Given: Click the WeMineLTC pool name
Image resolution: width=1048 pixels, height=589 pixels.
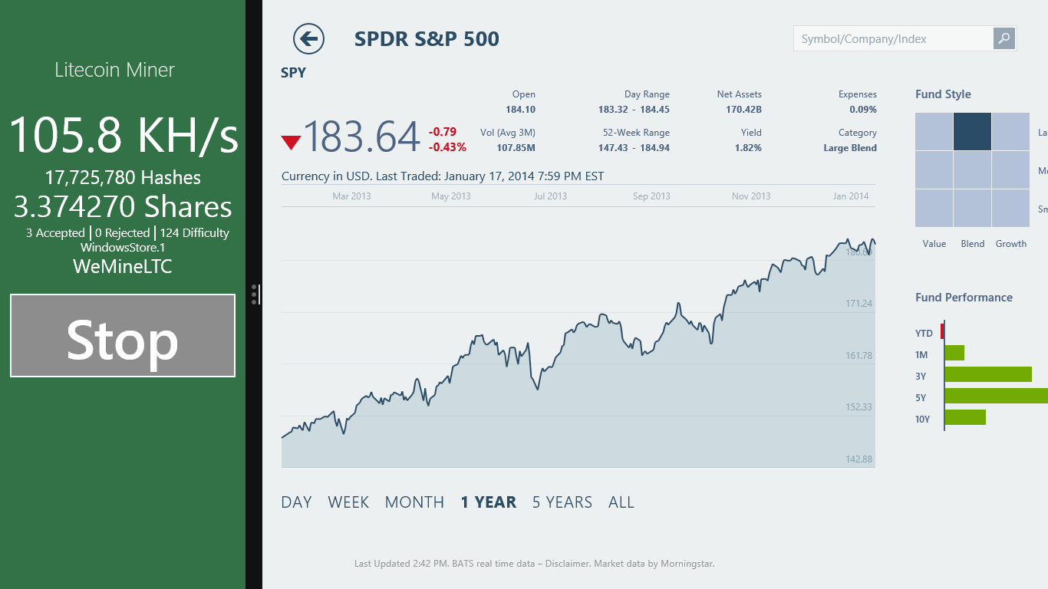Looking at the screenshot, I should [123, 267].
